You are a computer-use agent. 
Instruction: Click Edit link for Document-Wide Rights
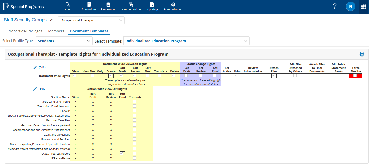42,67
